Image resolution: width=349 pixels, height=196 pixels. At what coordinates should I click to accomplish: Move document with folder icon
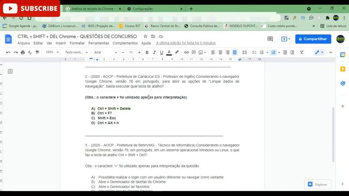[153, 36]
